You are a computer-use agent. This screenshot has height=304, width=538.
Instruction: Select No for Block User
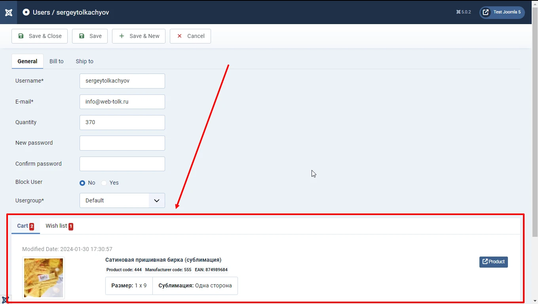click(82, 183)
